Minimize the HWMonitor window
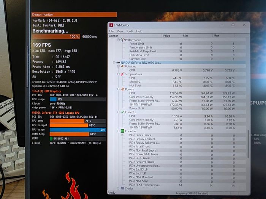The width and height of the screenshot is (266, 199). pyautogui.click(x=222, y=25)
